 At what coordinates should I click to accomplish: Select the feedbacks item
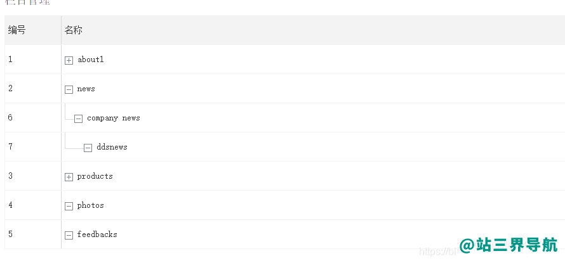[97, 234]
